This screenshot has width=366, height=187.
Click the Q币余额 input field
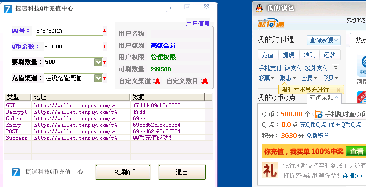[73, 47]
